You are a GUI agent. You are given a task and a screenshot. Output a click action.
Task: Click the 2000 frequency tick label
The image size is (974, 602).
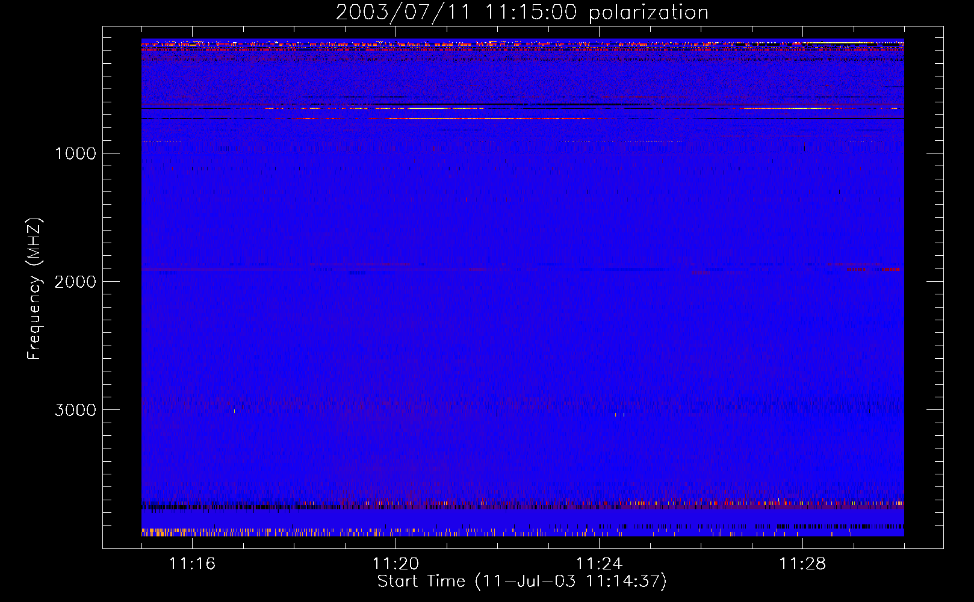75,282
